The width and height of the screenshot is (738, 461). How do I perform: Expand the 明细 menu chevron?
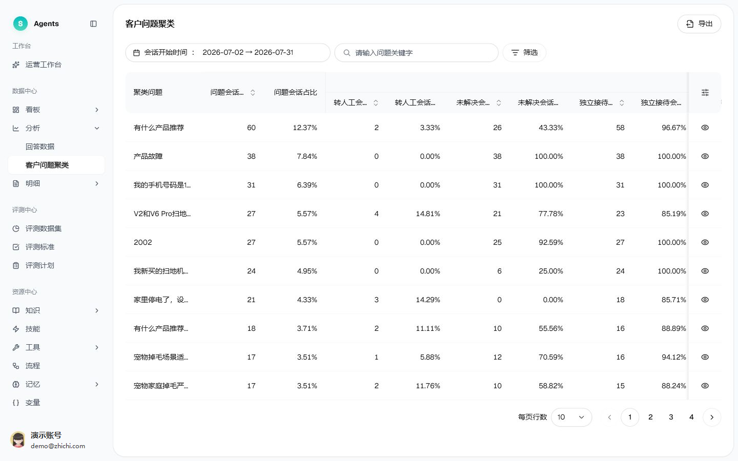97,183
